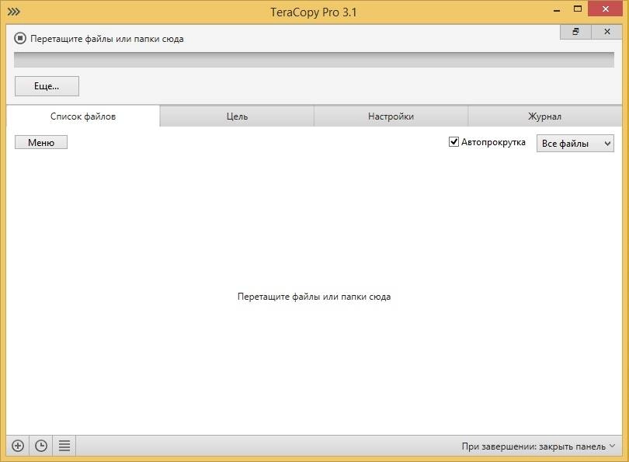Open the list lines icon at bottom
629x462 pixels.
(x=64, y=446)
